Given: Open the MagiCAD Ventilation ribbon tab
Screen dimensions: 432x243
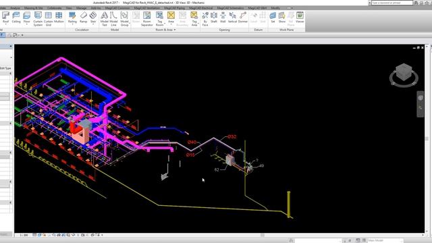Looking at the screenshot, I should coord(147,8).
